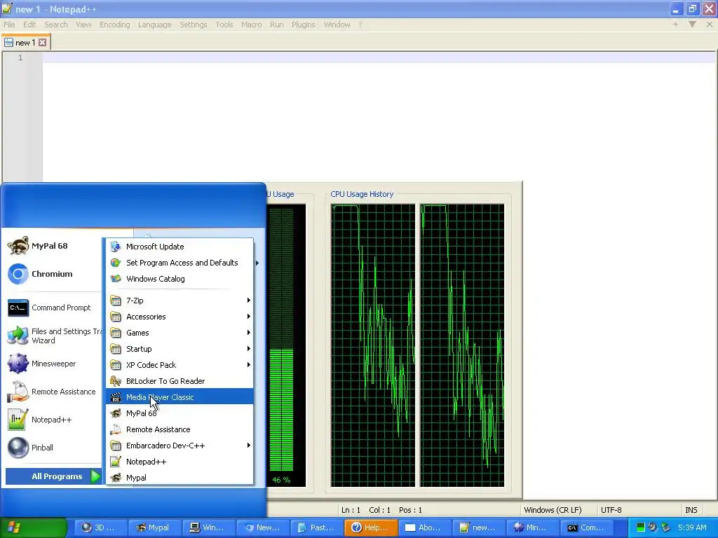The width and height of the screenshot is (718, 538).
Task: Switch to Mypal taskbar button
Action: [154, 527]
